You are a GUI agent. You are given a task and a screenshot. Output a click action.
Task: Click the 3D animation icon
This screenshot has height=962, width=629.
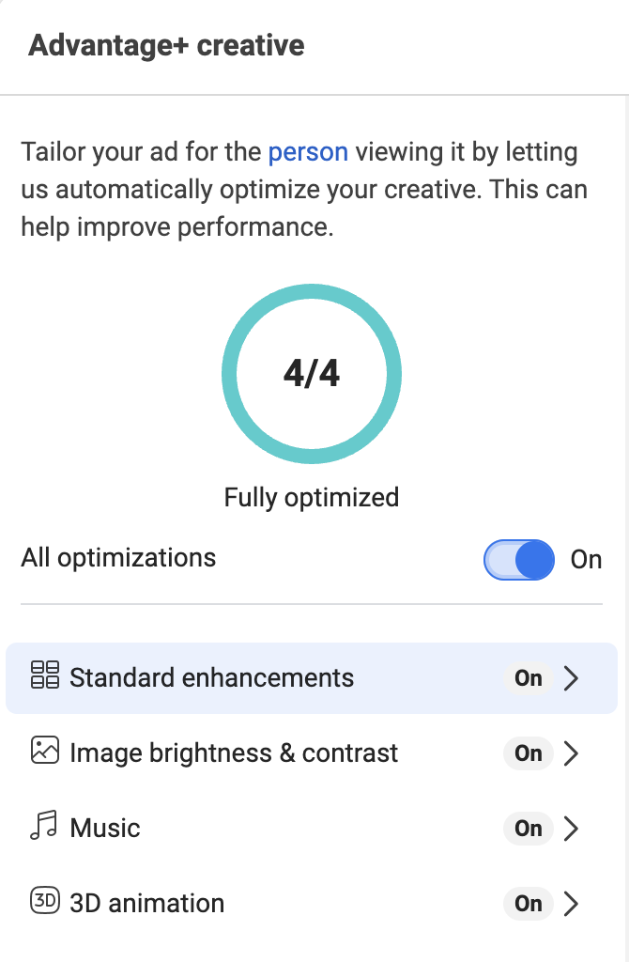pos(45,901)
